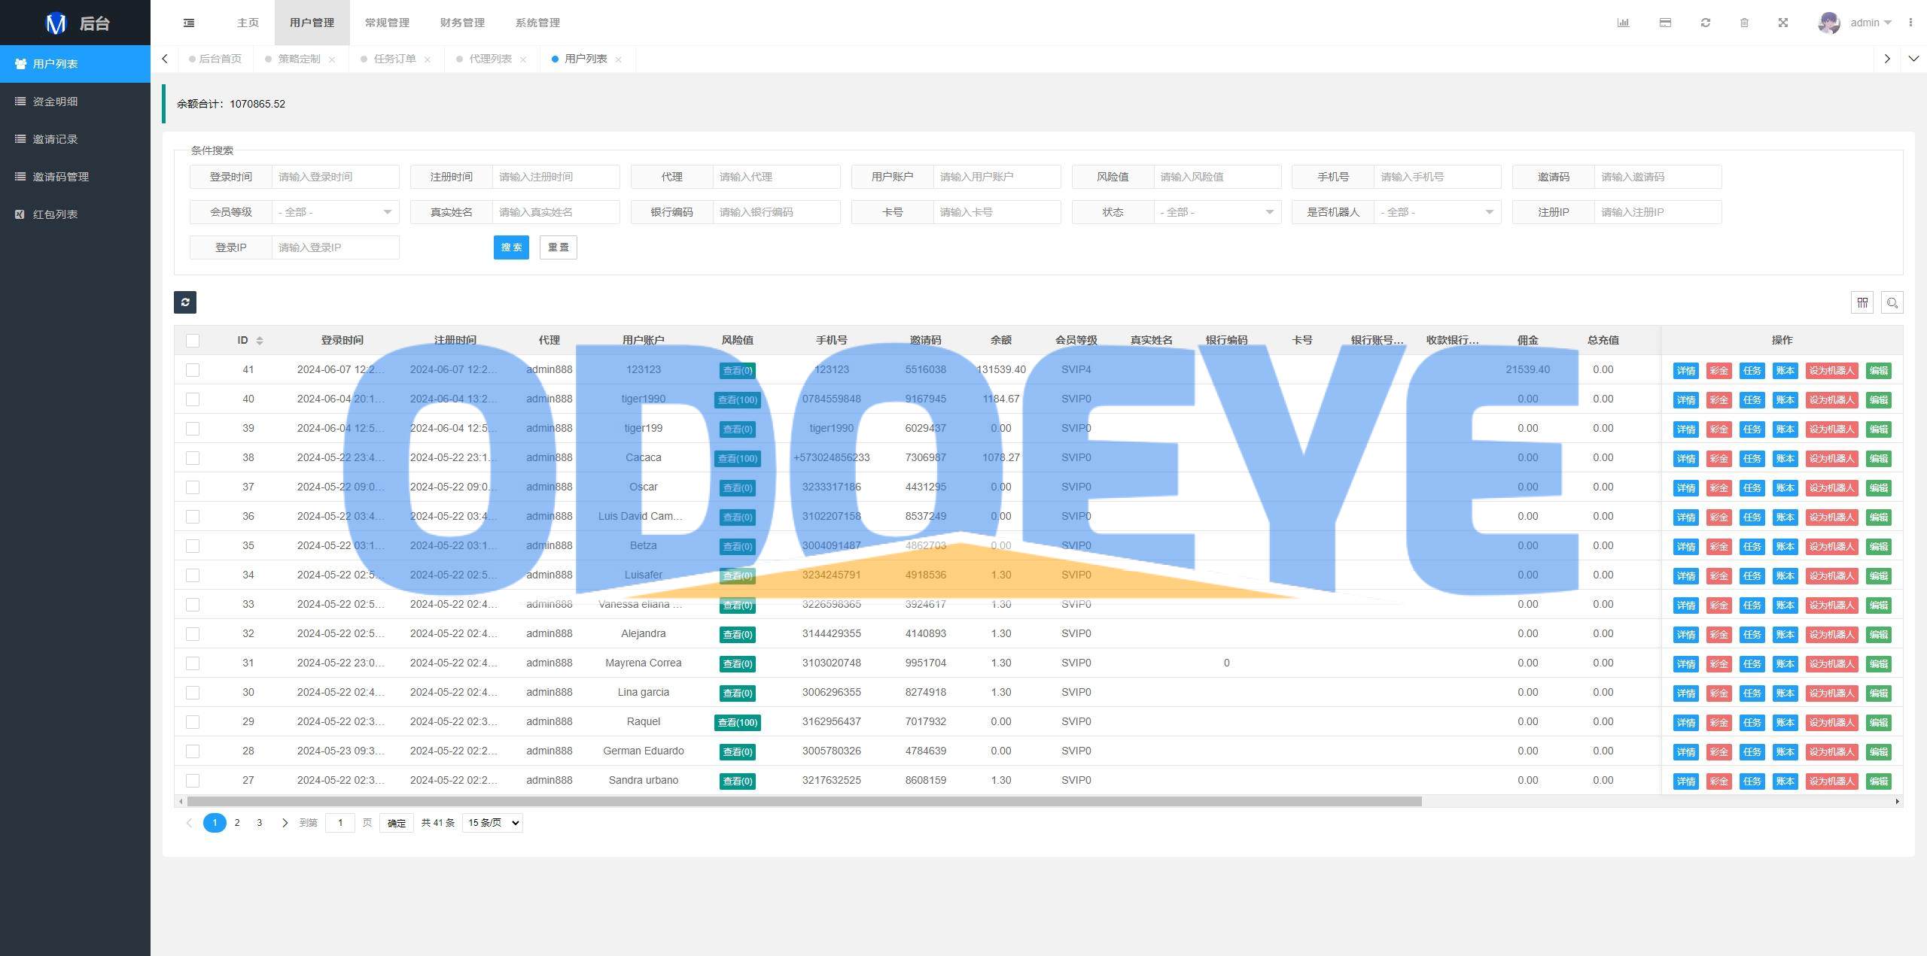Check the top row select-all checkbox
The height and width of the screenshot is (956, 1927).
tap(193, 341)
